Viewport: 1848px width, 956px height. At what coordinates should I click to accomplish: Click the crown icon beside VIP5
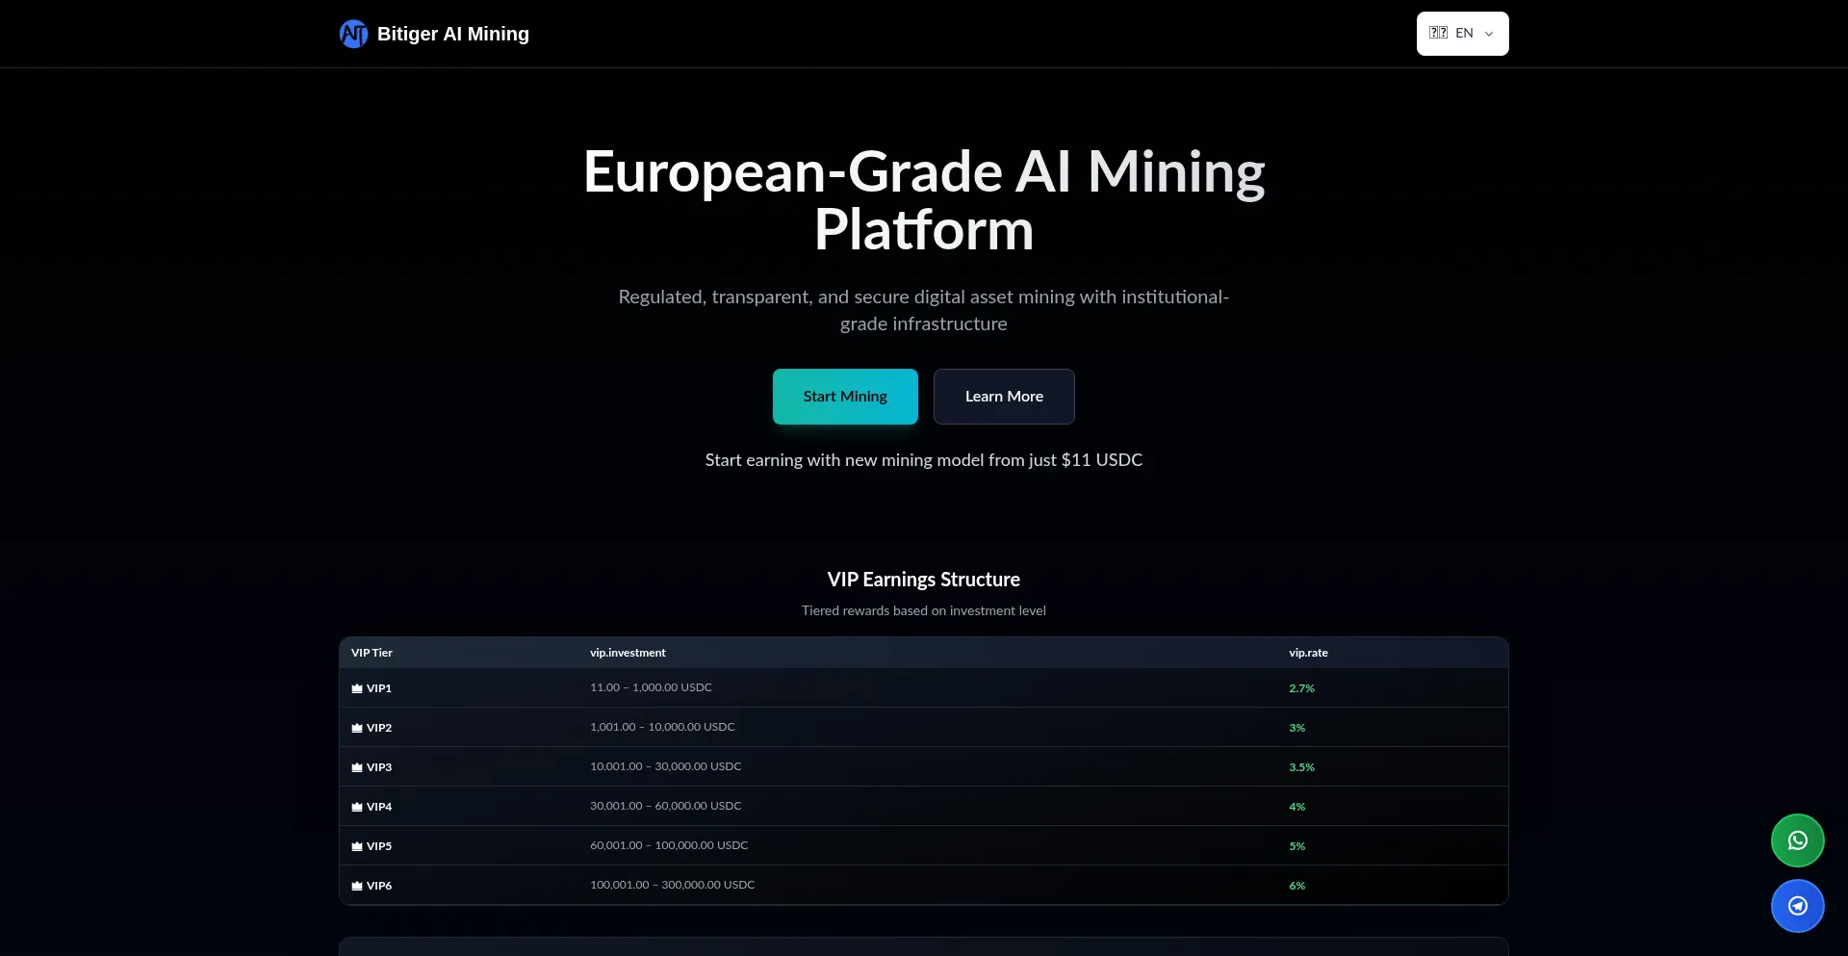[357, 846]
